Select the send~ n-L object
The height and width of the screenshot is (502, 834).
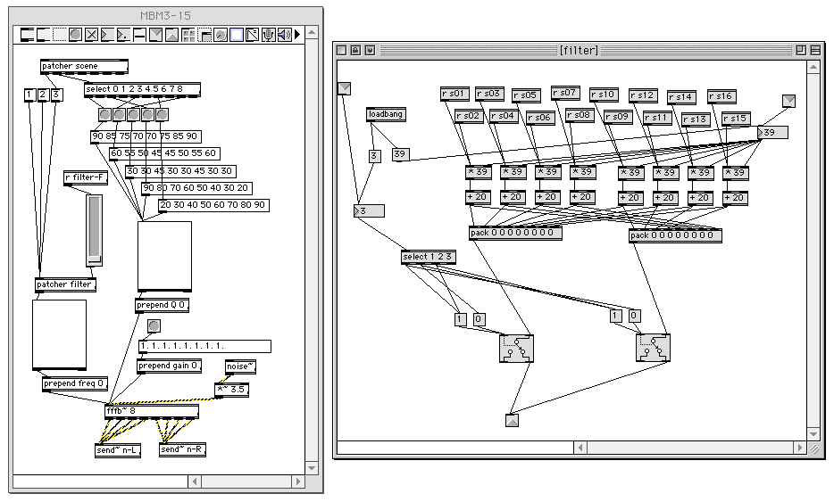click(x=118, y=450)
